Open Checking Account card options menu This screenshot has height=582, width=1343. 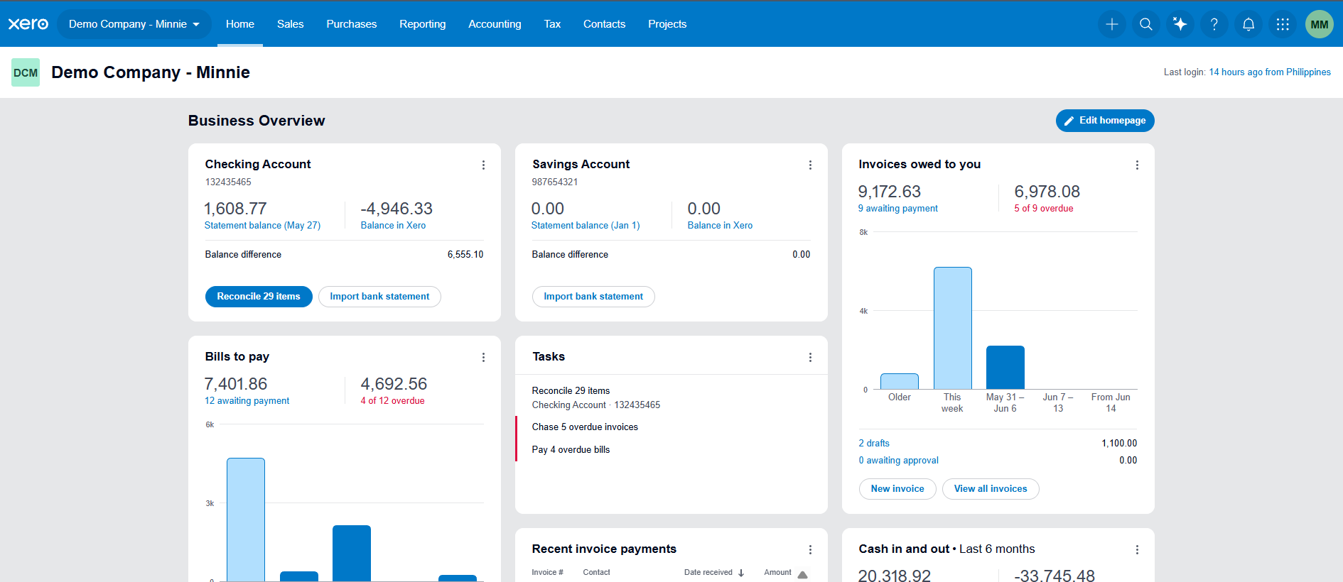point(483,165)
